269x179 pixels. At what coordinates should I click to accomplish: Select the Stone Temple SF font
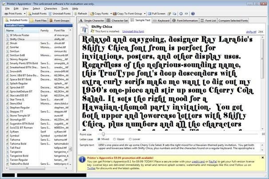pos(37,116)
